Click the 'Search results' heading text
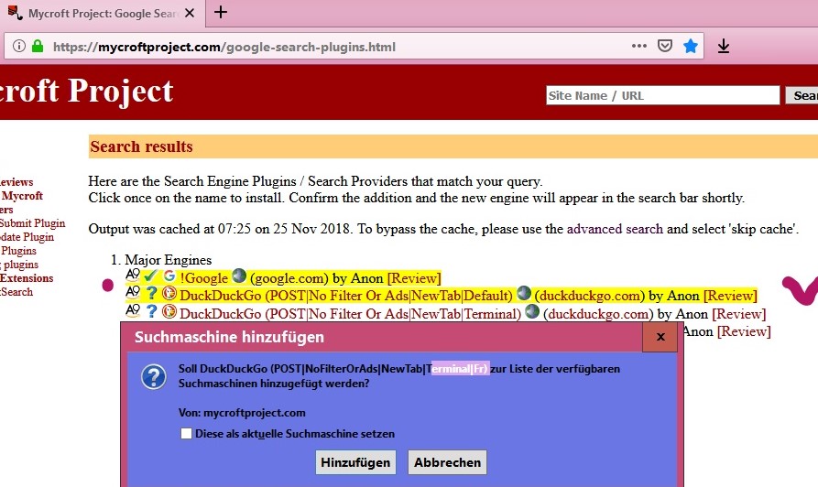Screen dimensions: 818x487 pos(141,146)
